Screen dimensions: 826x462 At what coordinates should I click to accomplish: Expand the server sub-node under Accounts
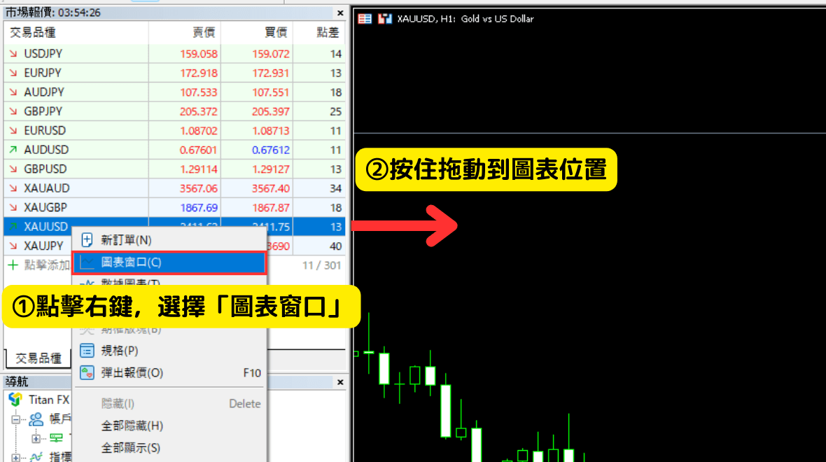click(x=36, y=438)
